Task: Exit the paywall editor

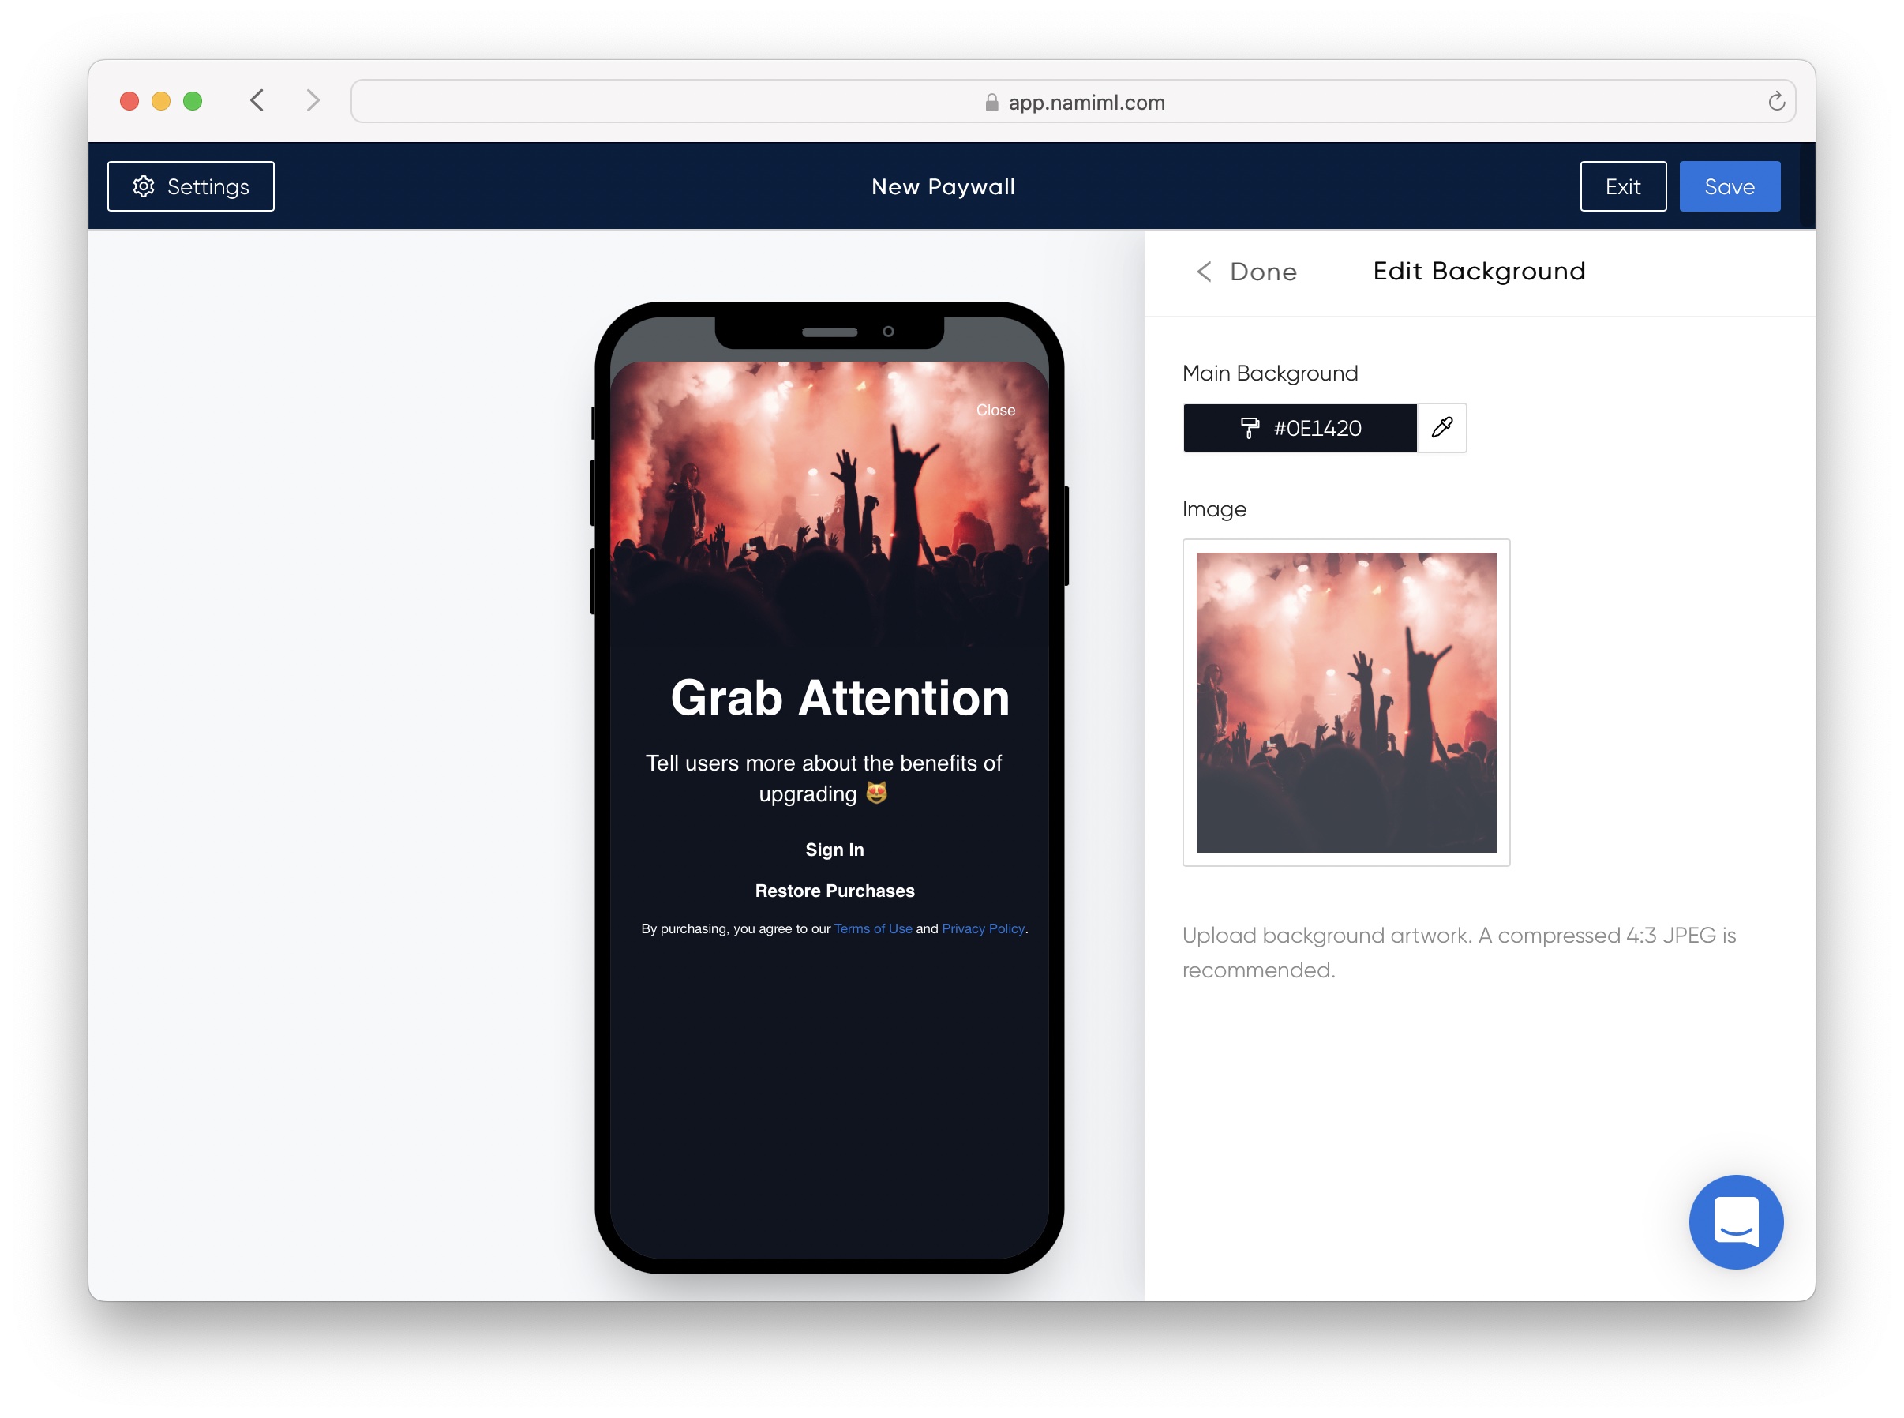Action: tap(1621, 186)
